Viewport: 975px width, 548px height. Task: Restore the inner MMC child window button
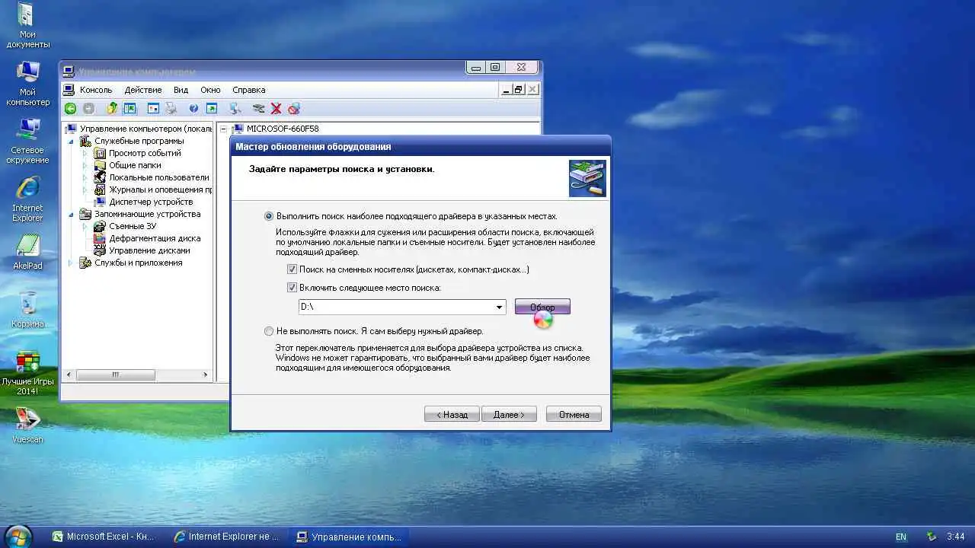pos(519,90)
